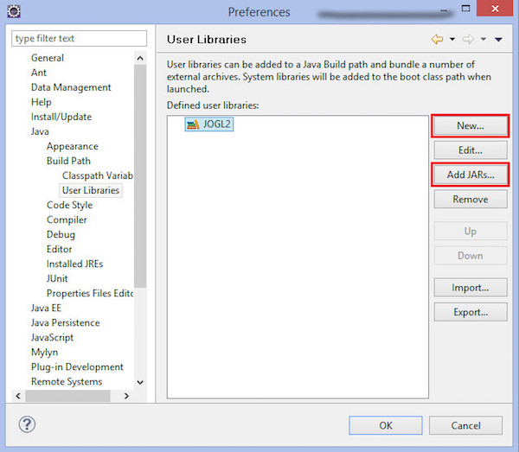Confirm the dialog with OK
The width and height of the screenshot is (519, 452).
click(x=386, y=425)
